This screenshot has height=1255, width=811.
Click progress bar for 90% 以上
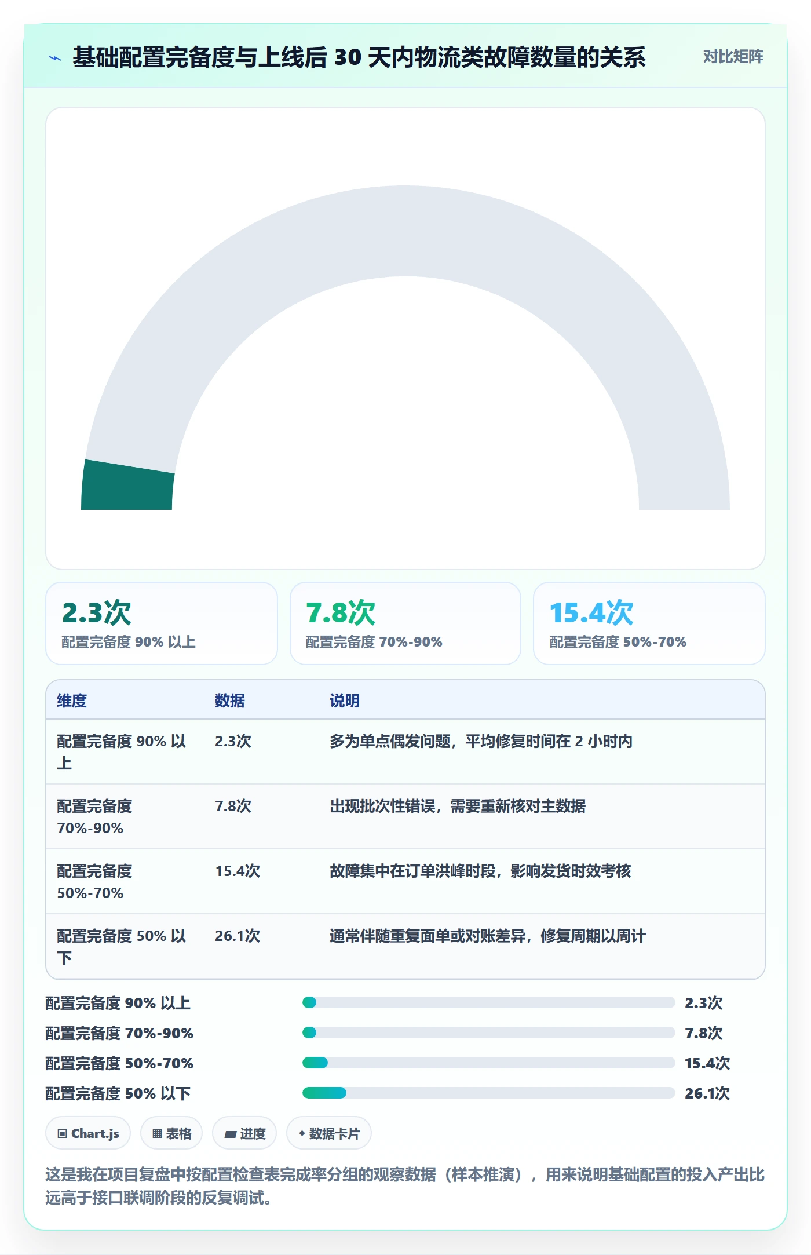(489, 1002)
